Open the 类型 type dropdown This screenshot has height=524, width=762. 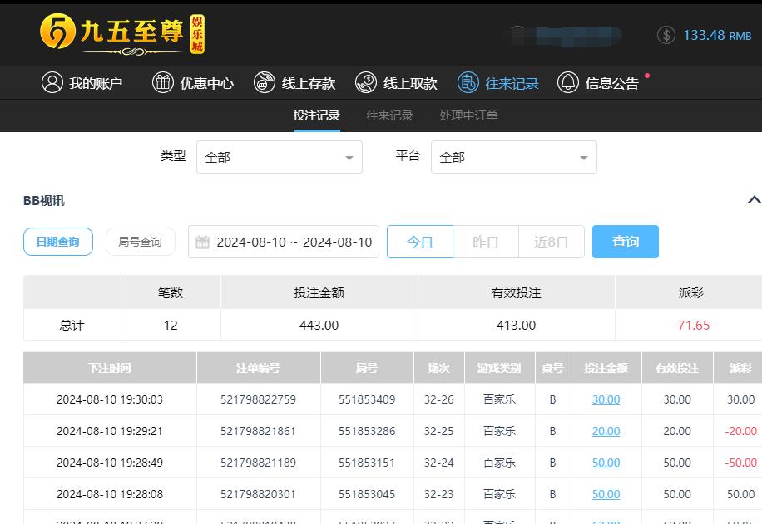point(279,156)
